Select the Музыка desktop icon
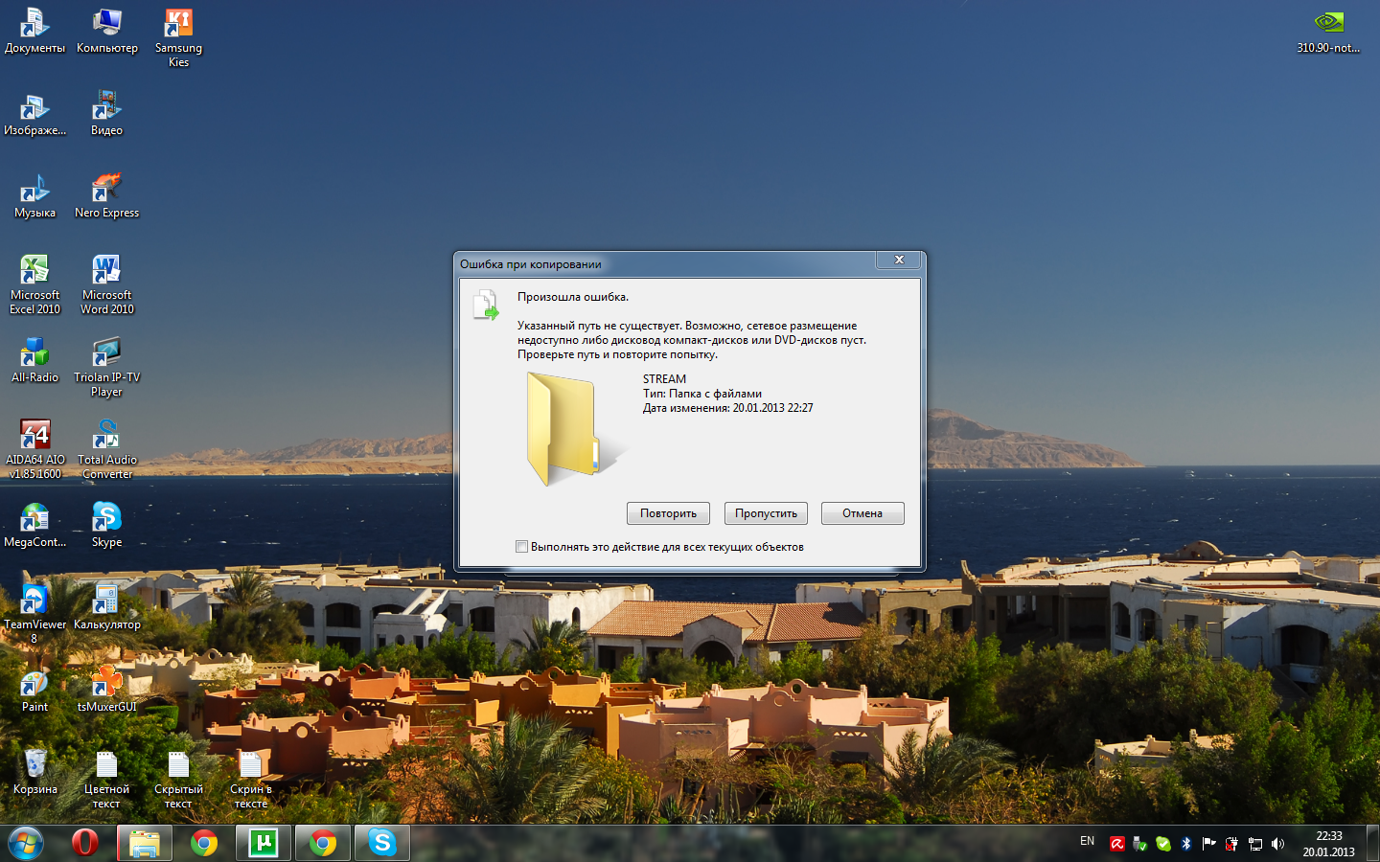 tap(35, 197)
